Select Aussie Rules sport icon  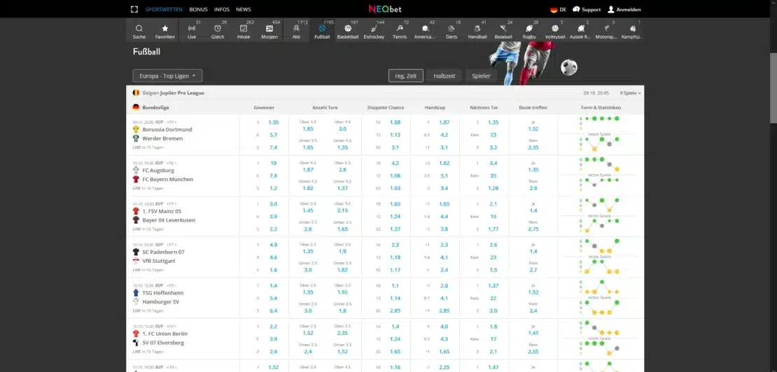(x=581, y=29)
